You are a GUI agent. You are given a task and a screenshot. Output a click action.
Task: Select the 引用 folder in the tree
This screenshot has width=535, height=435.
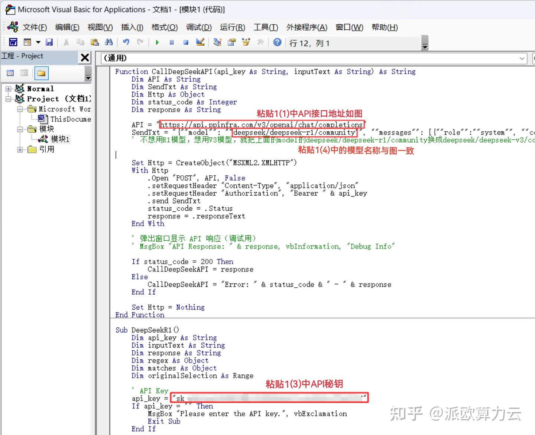coord(47,149)
